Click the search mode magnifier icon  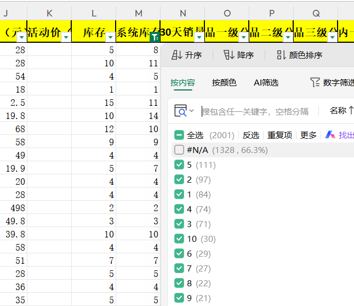[180, 111]
